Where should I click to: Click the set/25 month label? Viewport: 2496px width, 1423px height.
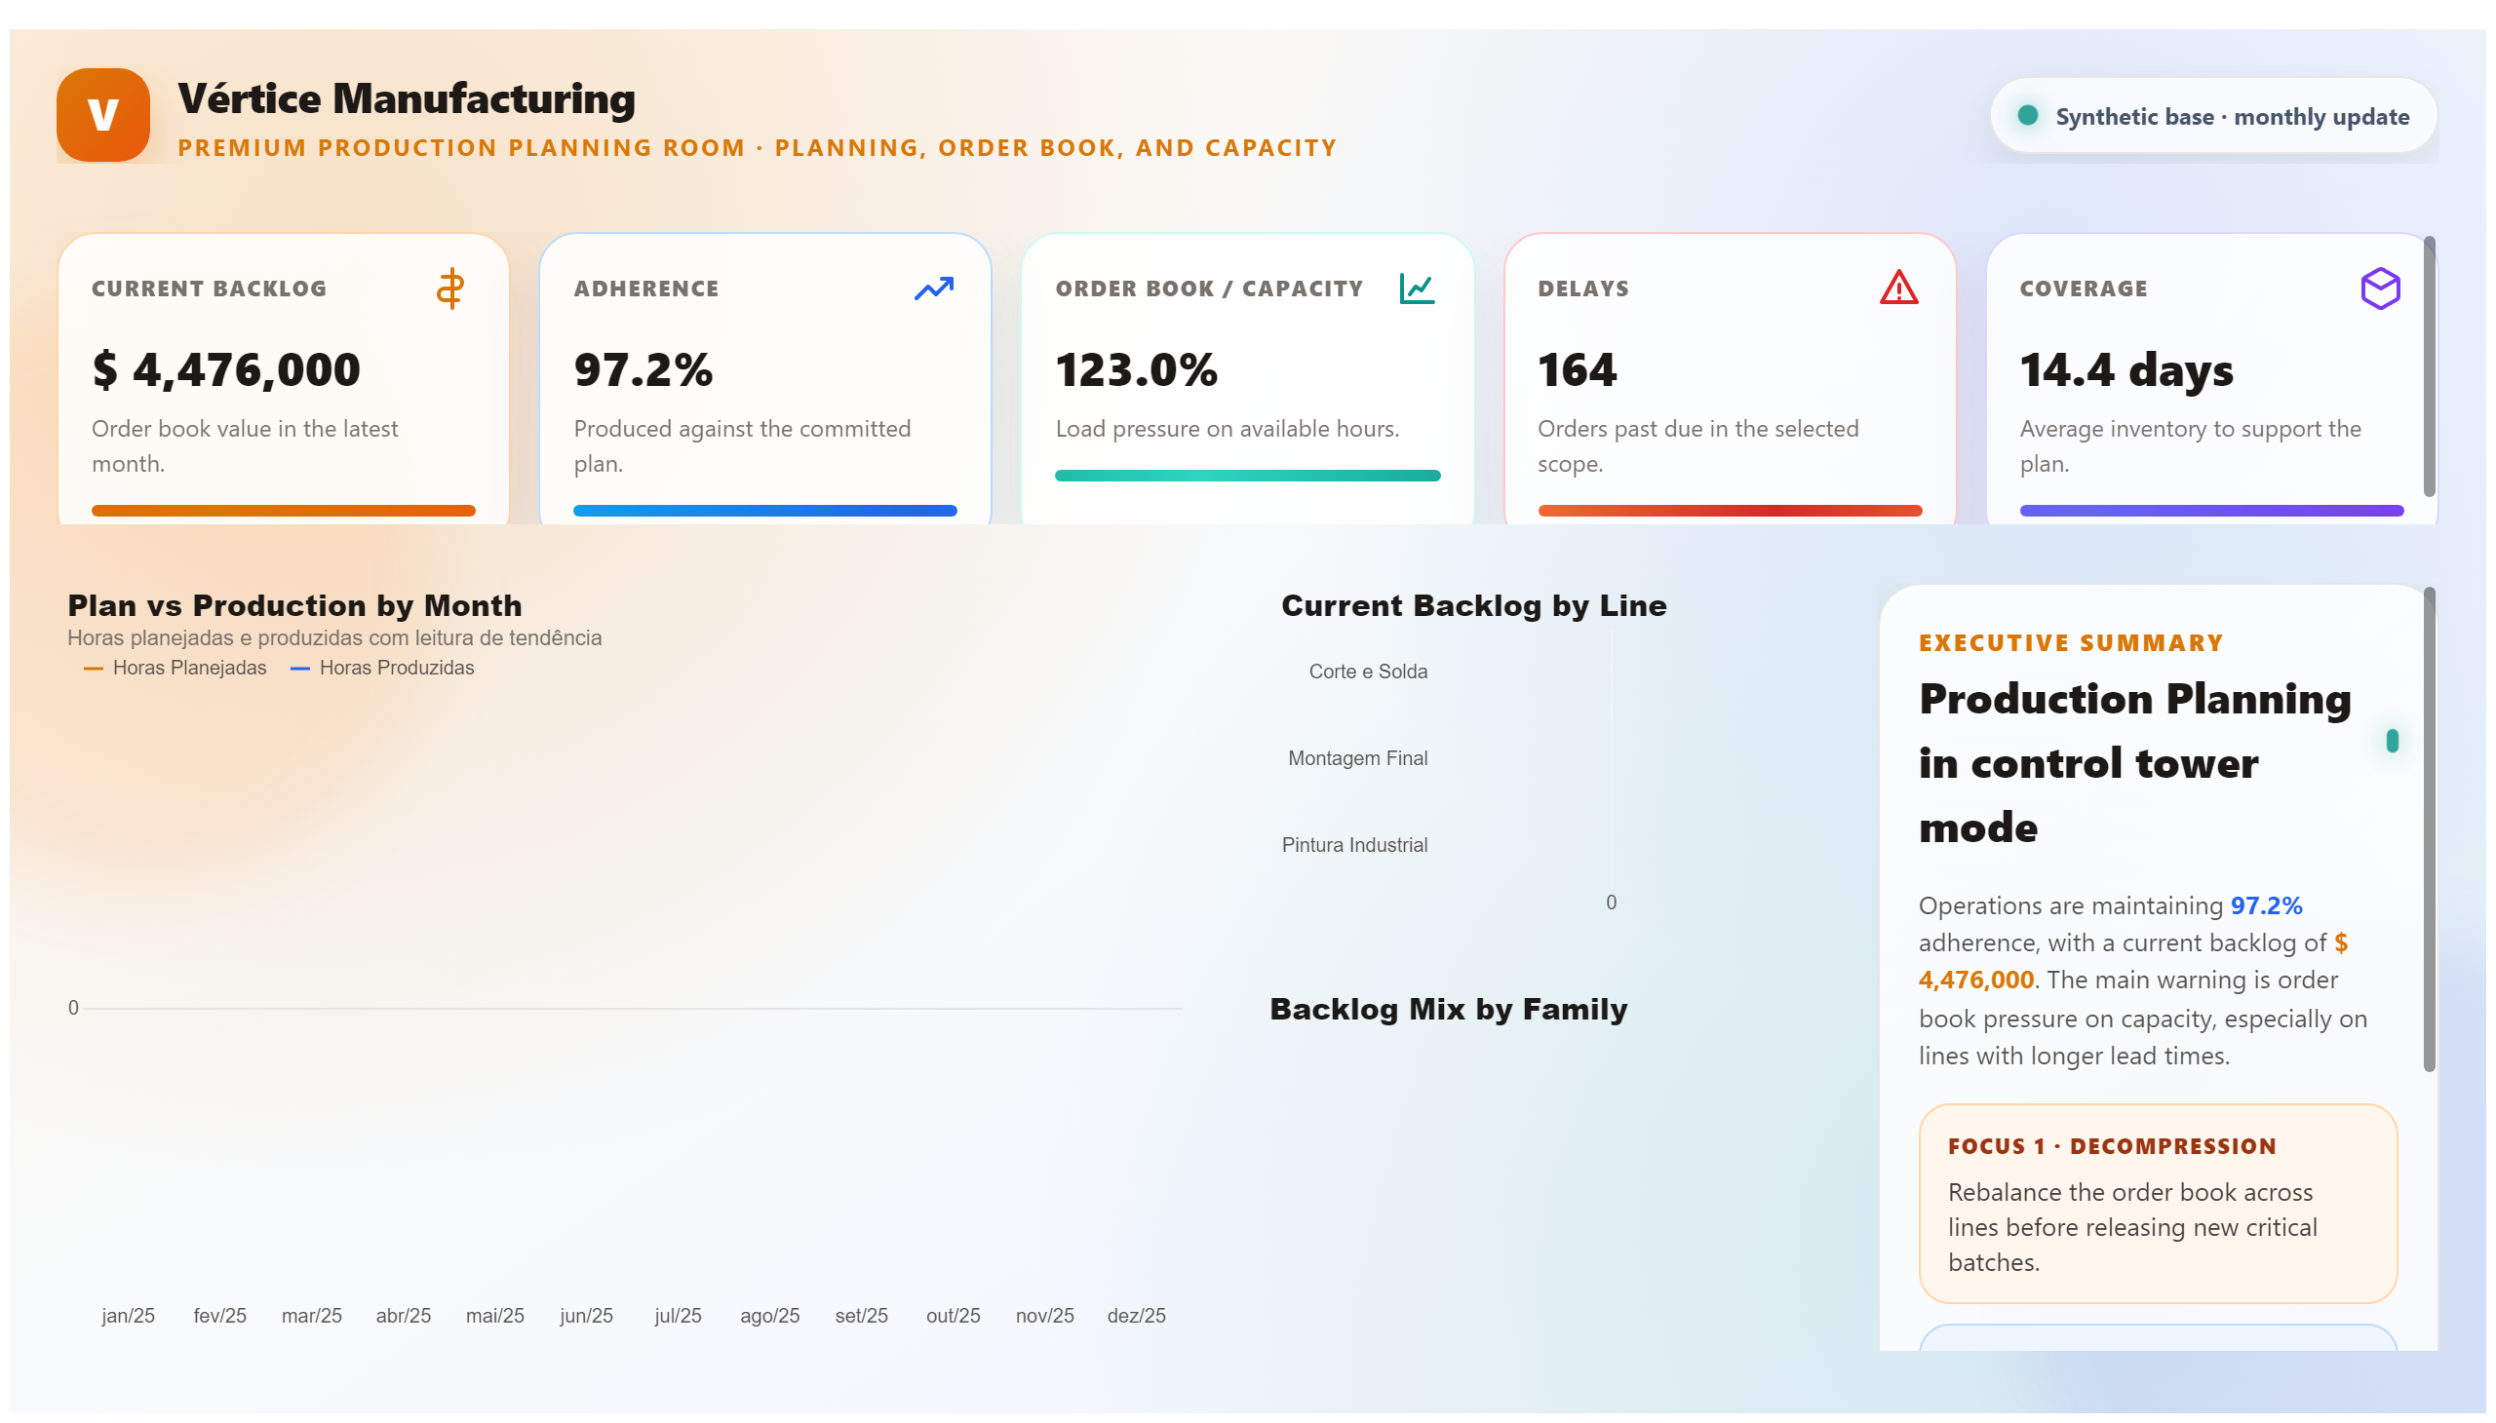point(861,1316)
